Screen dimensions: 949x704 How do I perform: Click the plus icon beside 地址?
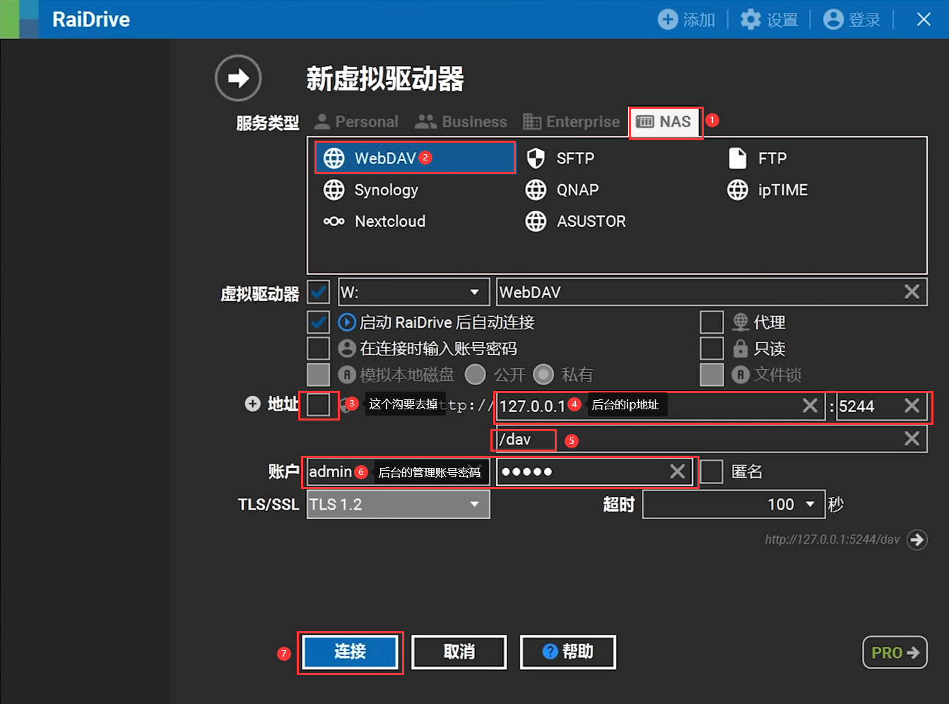click(252, 404)
